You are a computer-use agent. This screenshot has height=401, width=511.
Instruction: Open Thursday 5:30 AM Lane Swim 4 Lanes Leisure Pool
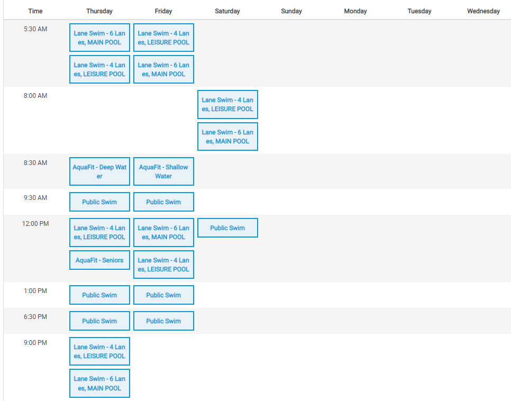(x=99, y=69)
